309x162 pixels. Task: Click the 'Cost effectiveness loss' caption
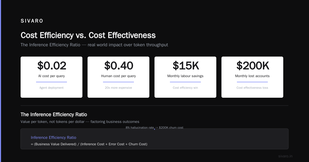[252, 88]
